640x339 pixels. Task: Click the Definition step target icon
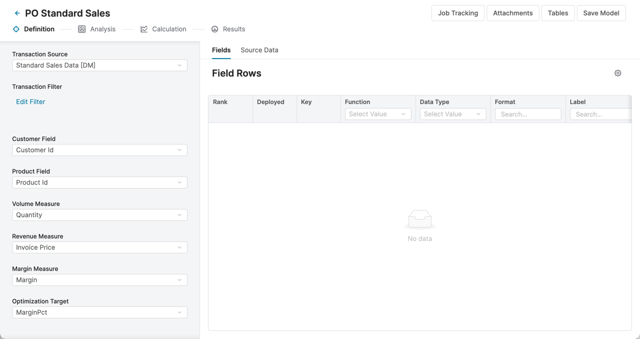(16, 29)
